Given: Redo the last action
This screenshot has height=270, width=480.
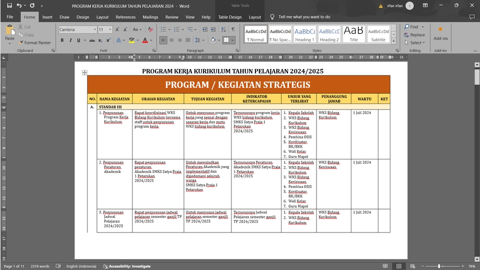Looking at the screenshot, I should 32,5.
